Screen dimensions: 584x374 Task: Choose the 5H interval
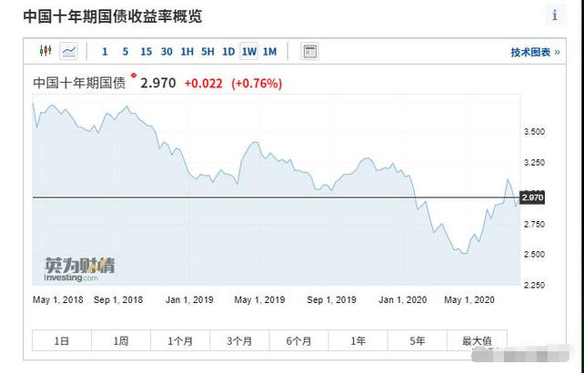207,51
